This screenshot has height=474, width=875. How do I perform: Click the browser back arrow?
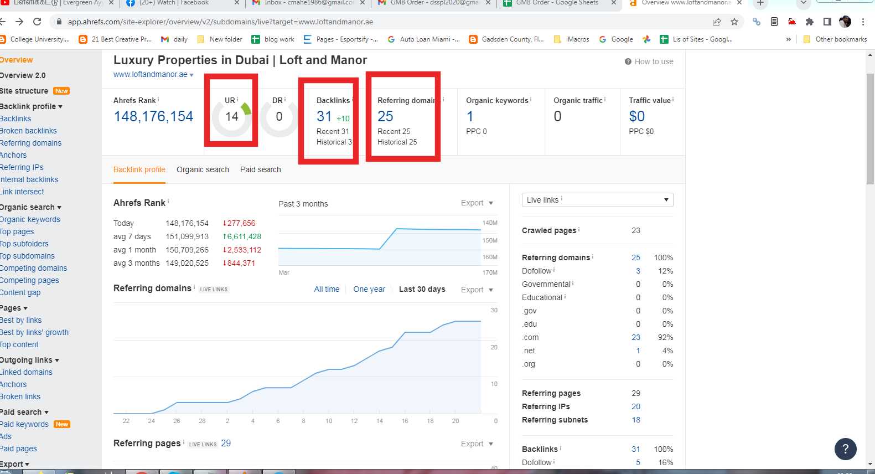pos(3,22)
